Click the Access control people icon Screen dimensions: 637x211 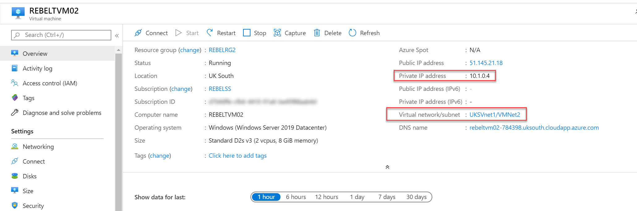coord(15,83)
